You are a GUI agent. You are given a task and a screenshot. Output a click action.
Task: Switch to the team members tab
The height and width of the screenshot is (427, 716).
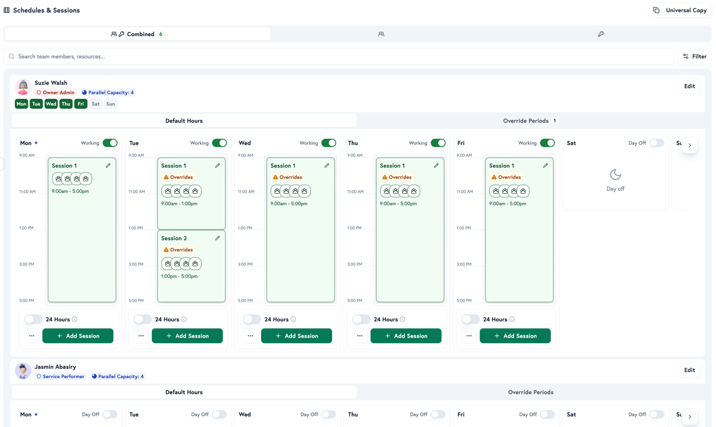381,34
